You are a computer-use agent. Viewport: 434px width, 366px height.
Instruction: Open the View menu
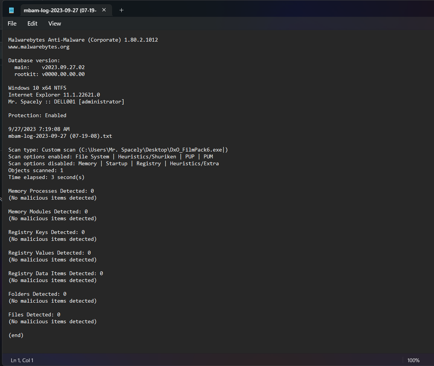coord(55,24)
